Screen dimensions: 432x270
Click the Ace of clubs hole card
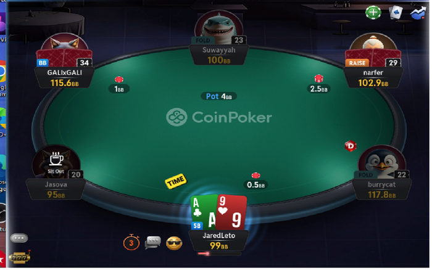203,212
